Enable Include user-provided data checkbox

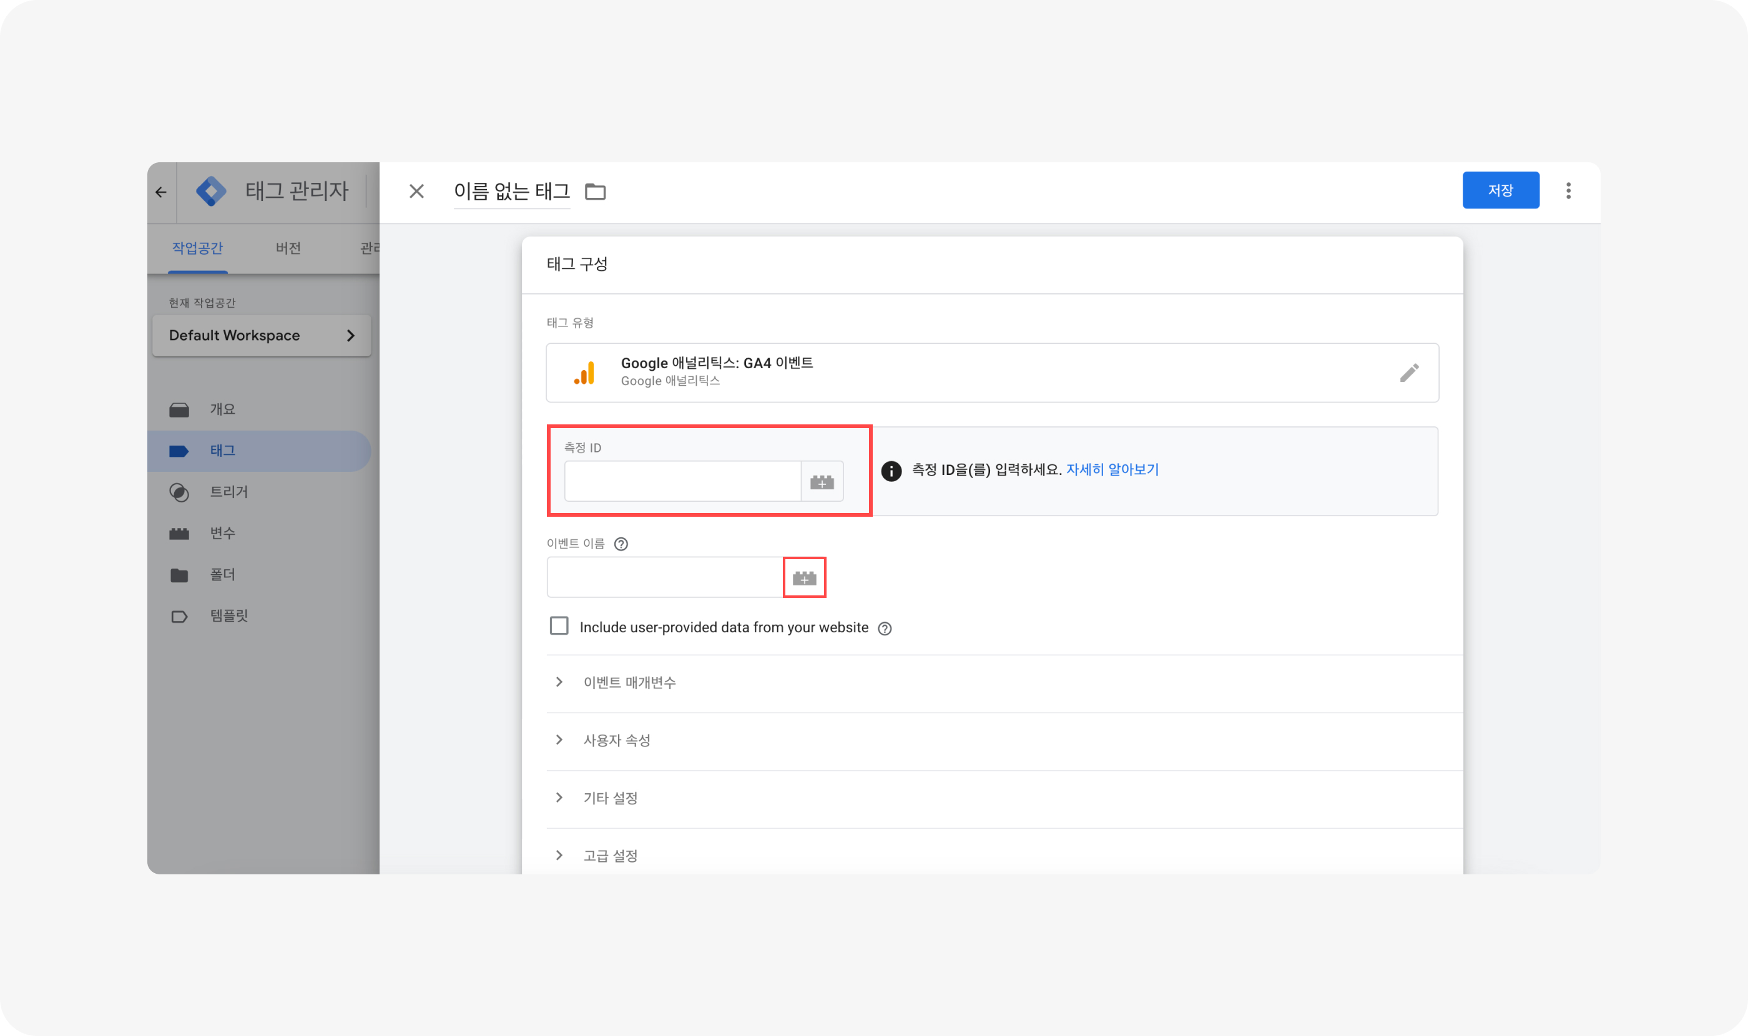[x=559, y=625]
